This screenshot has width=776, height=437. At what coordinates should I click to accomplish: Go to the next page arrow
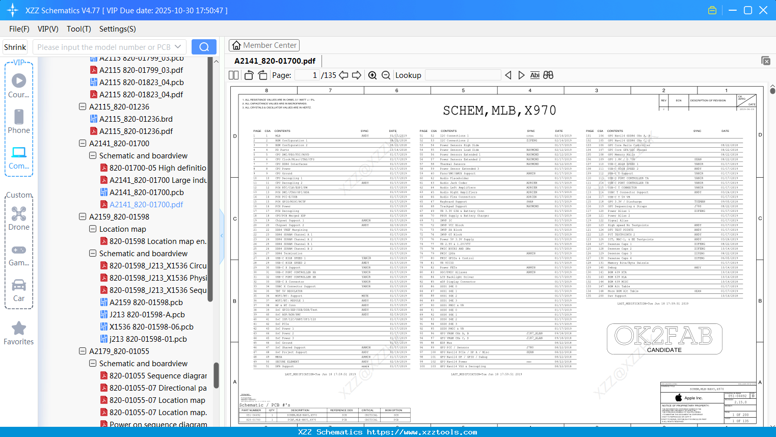tap(357, 75)
